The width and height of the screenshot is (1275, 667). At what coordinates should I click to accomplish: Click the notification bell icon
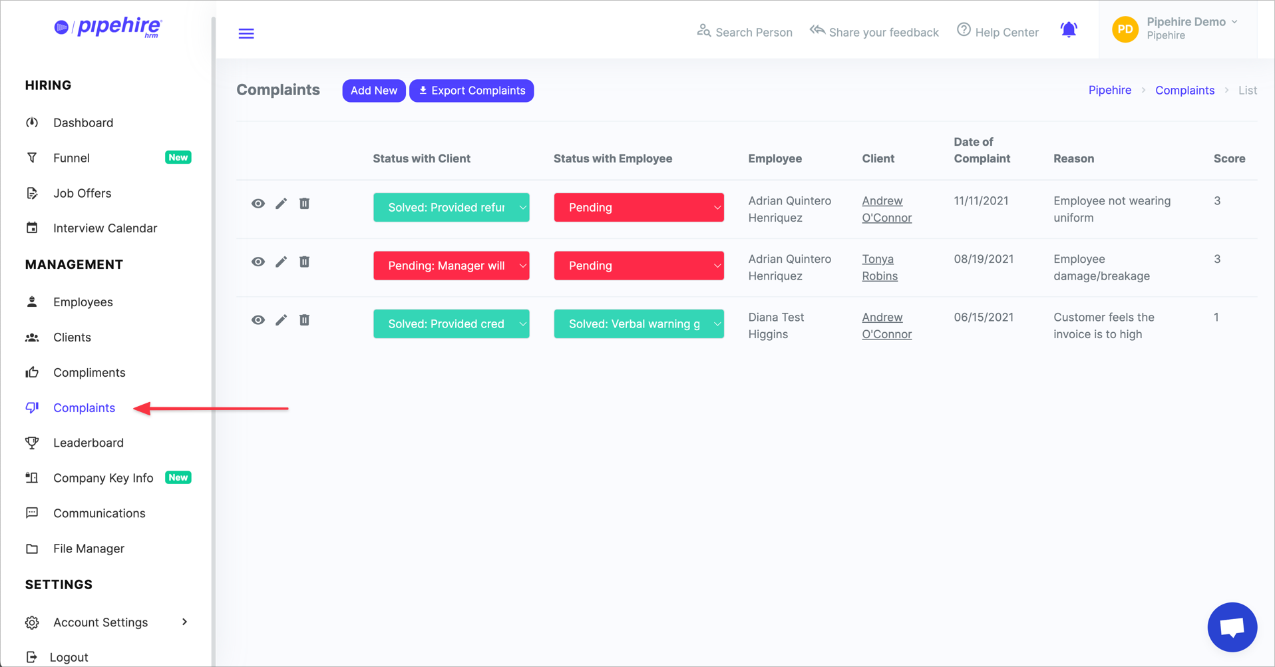click(1069, 30)
